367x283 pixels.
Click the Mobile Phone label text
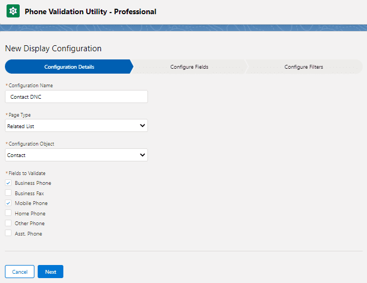coord(31,203)
